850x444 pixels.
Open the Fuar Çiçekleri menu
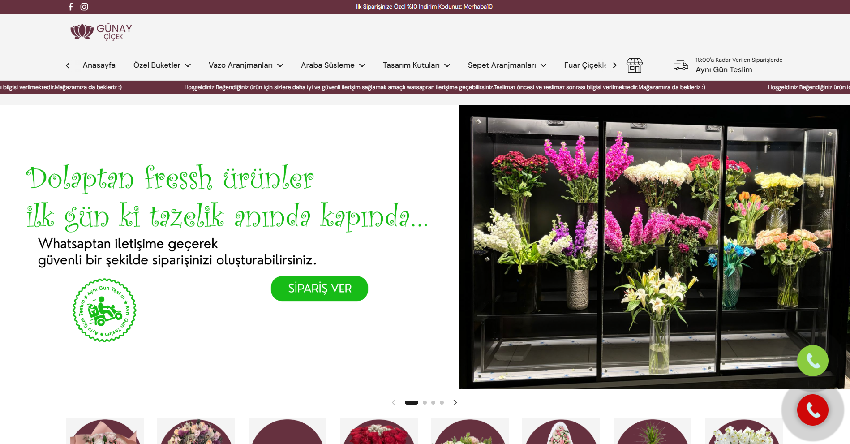[x=585, y=65]
